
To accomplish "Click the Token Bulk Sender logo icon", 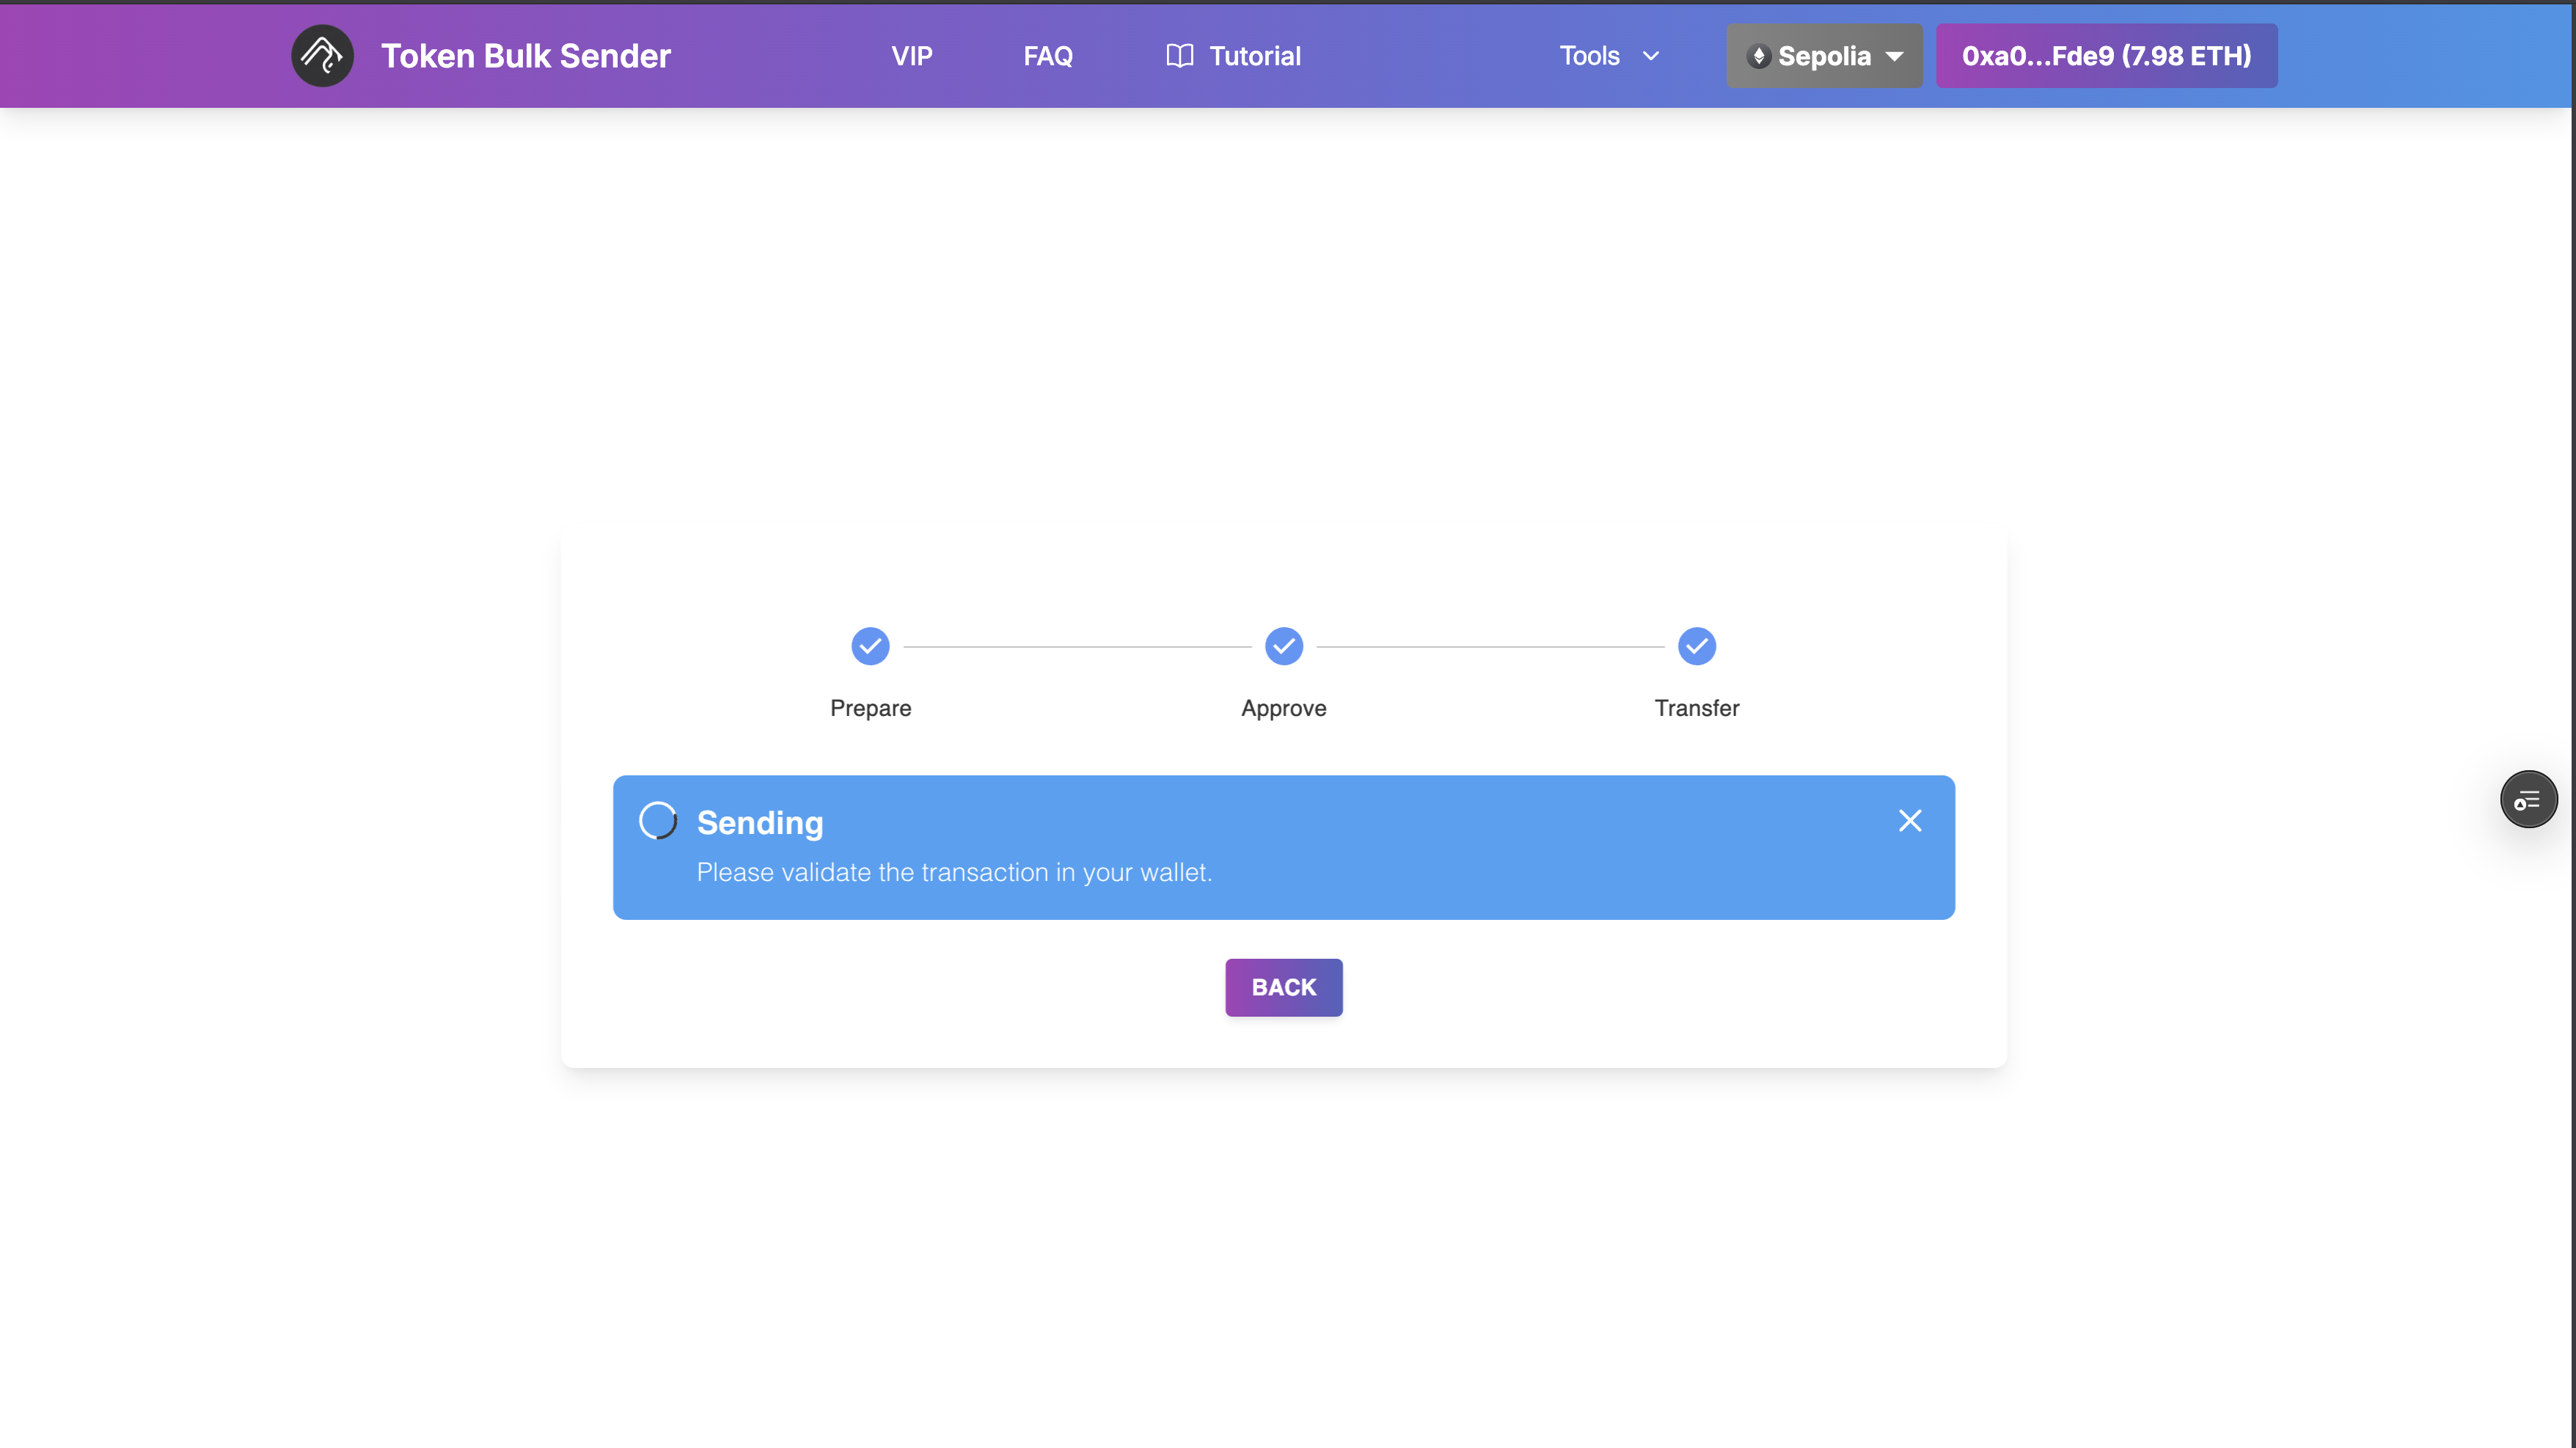I will coord(321,55).
